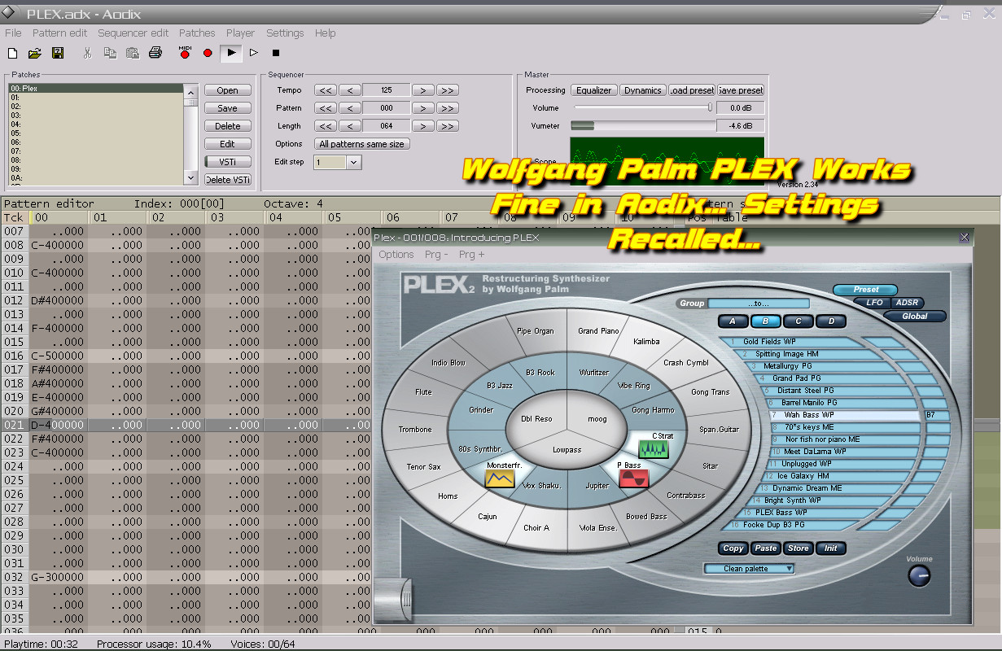The height and width of the screenshot is (651, 1002).
Task: Go to previous program with Prg -
Action: 436,255
